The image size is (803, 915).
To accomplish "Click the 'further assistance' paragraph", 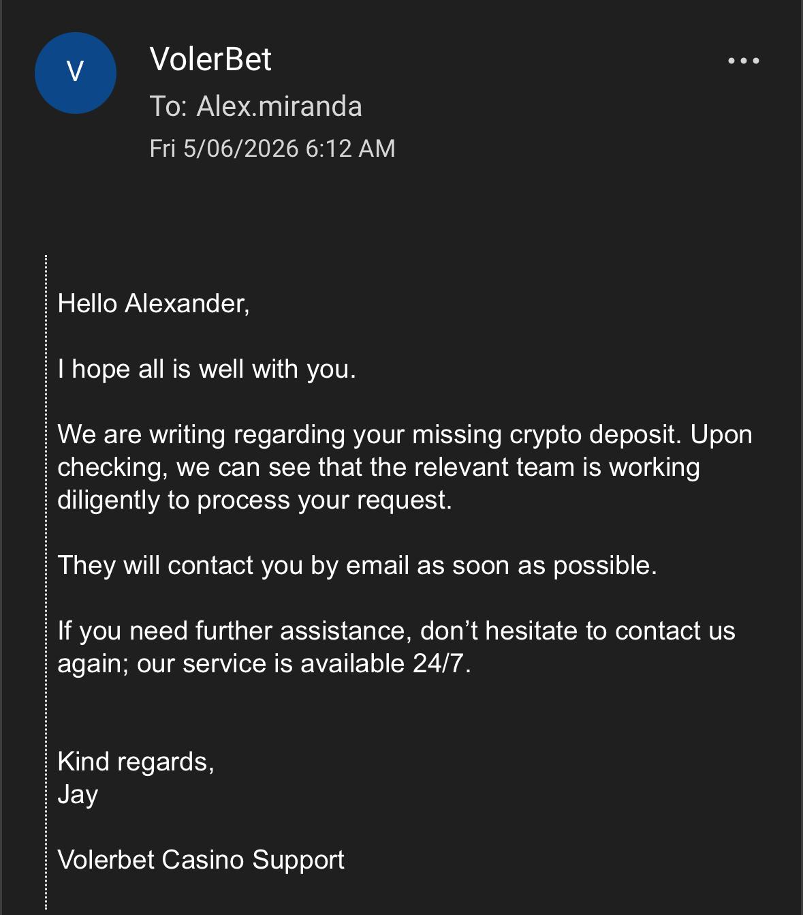I will tap(396, 647).
